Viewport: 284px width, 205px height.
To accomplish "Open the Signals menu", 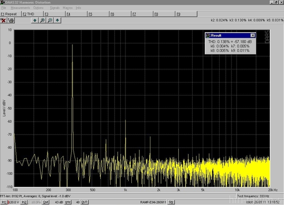I will point(55,8).
